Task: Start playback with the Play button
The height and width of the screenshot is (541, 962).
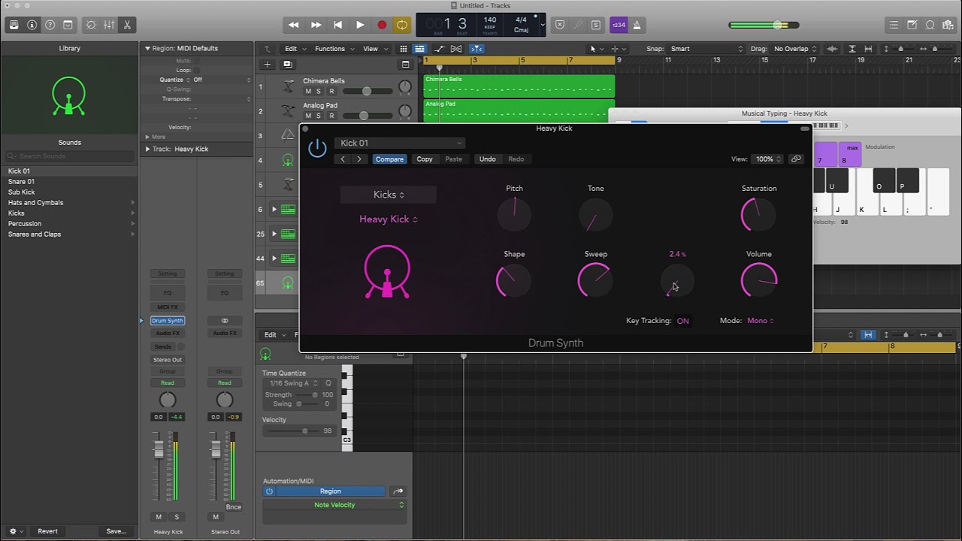Action: [360, 25]
